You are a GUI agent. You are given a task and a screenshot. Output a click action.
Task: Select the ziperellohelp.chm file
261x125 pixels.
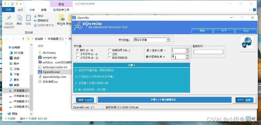[x=54, y=77]
